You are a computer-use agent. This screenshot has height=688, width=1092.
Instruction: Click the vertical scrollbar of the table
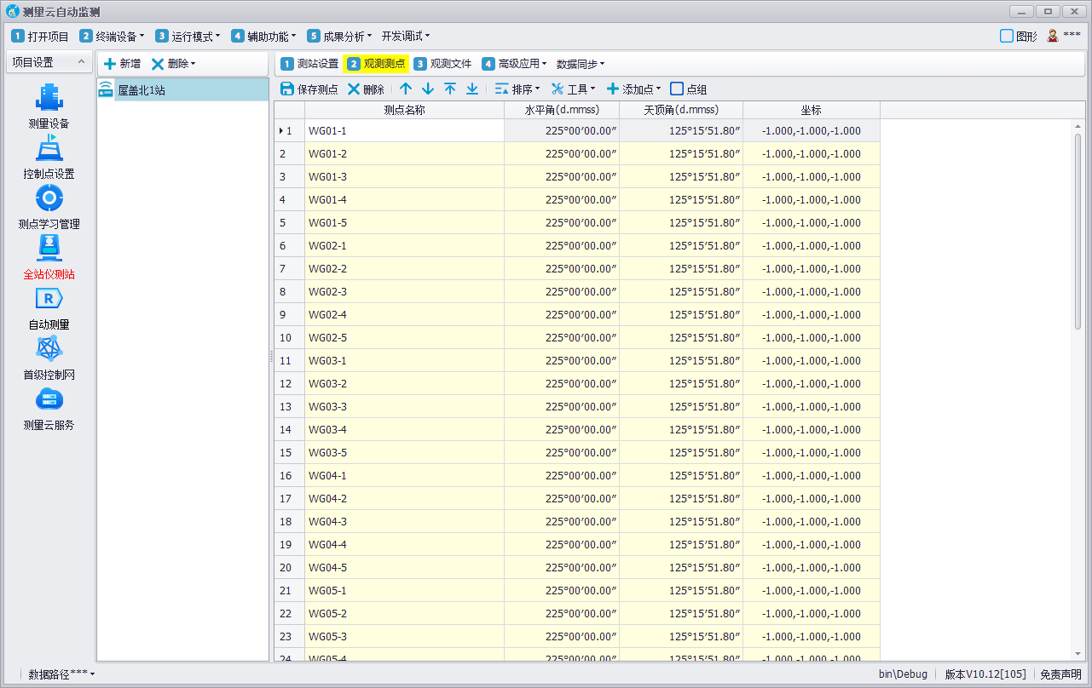tap(1078, 230)
